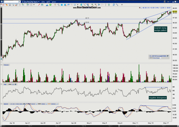Click the green vertical marker arrows icon
Screen dimensions: 179x127
pyautogui.click(x=109, y=5)
